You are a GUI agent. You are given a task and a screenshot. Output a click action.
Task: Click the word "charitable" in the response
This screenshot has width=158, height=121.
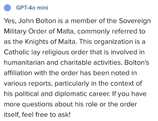pos(76,63)
